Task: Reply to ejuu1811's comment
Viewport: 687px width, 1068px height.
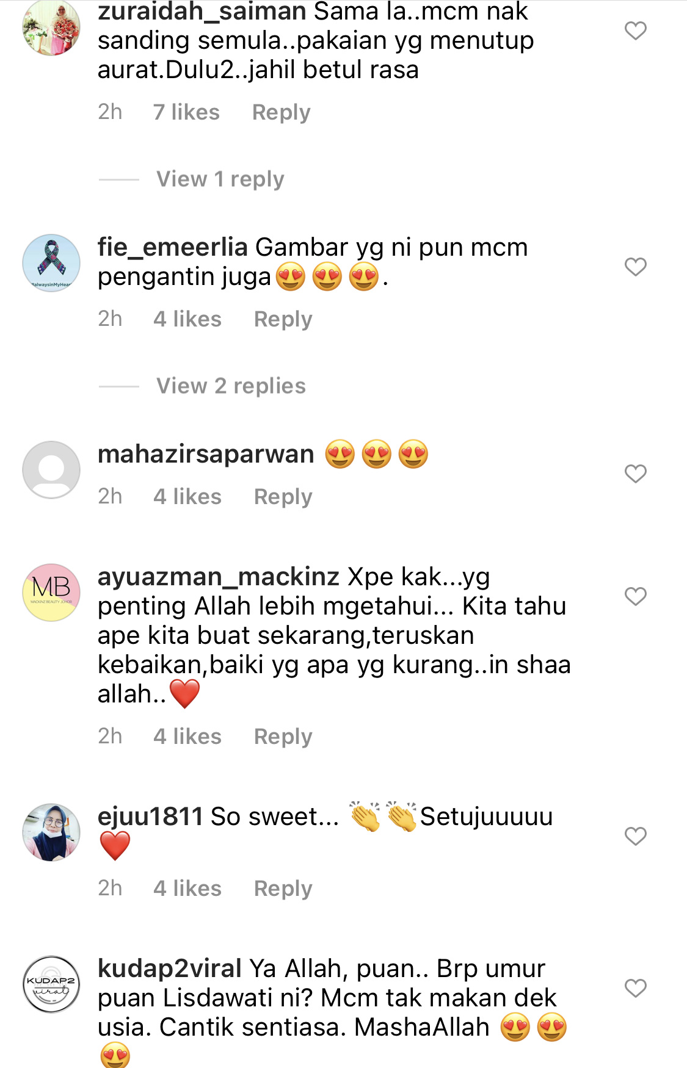Action: (283, 889)
